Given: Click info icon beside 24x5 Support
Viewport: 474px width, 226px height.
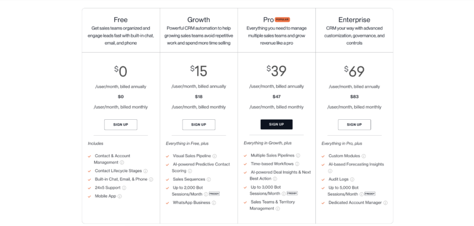Looking at the screenshot, I should tap(124, 188).
